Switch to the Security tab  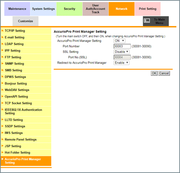click(69, 9)
